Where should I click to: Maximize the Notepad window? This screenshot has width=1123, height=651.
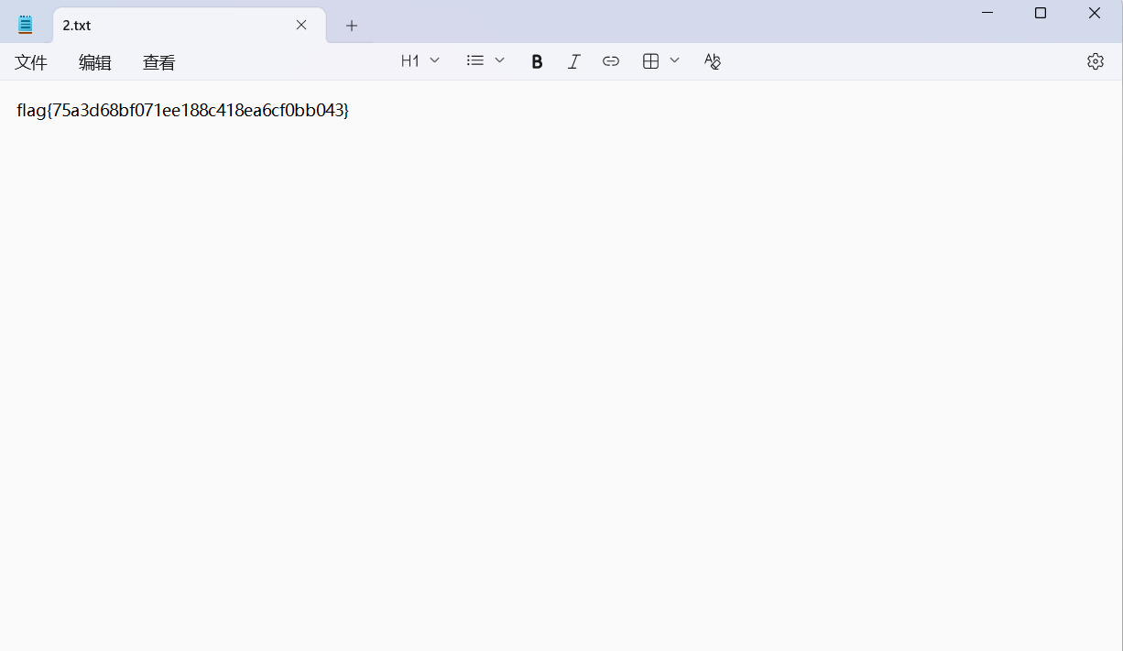[1041, 13]
